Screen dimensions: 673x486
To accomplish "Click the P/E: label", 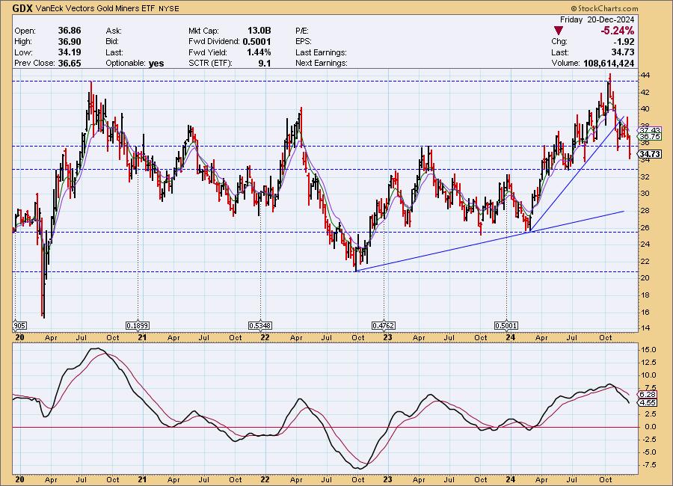I will coord(302,31).
